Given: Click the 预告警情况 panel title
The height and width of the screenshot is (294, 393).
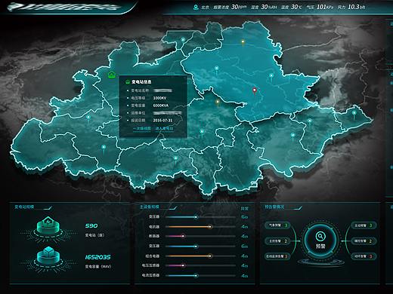Looking at the screenshot, I should [x=274, y=207].
